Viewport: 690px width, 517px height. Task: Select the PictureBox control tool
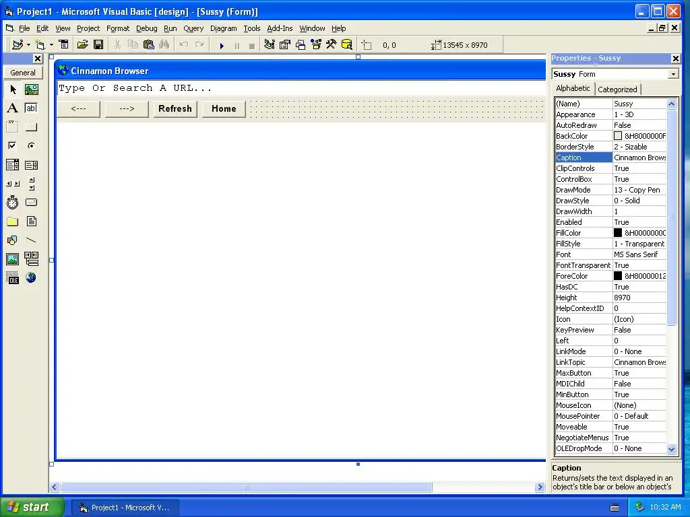pos(31,90)
